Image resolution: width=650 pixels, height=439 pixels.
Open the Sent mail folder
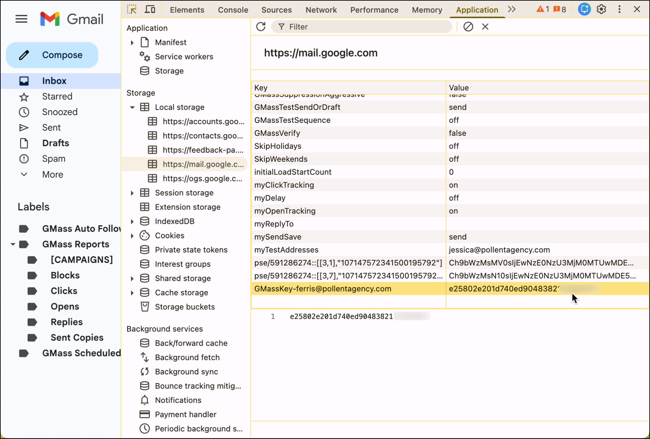[51, 128]
